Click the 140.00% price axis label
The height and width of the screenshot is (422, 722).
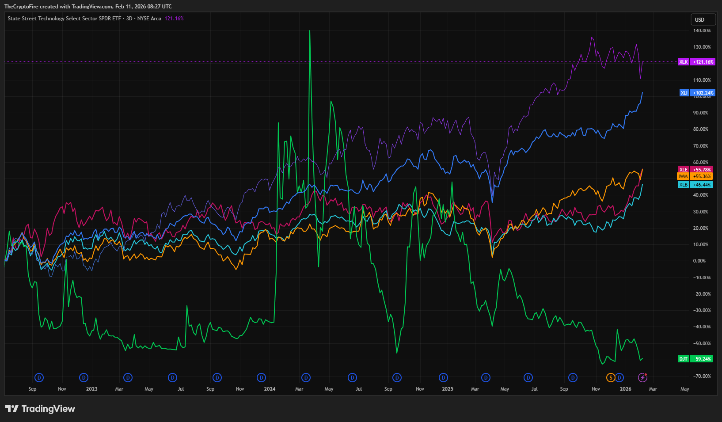[x=702, y=30]
